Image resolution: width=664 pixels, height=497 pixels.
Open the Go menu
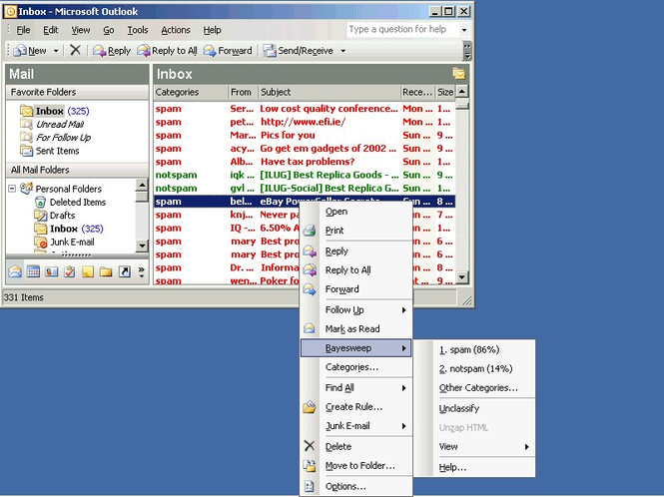109,30
